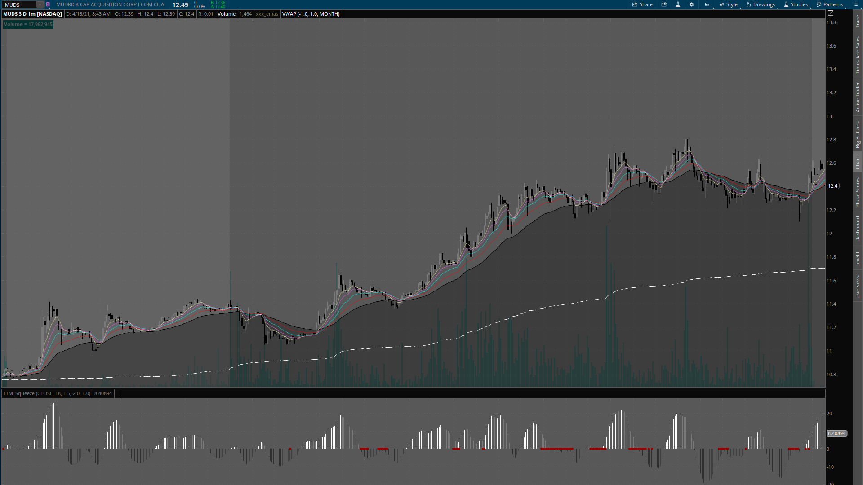Click the 12.4 price bubble on axis
Image resolution: width=863 pixels, height=485 pixels.
833,186
